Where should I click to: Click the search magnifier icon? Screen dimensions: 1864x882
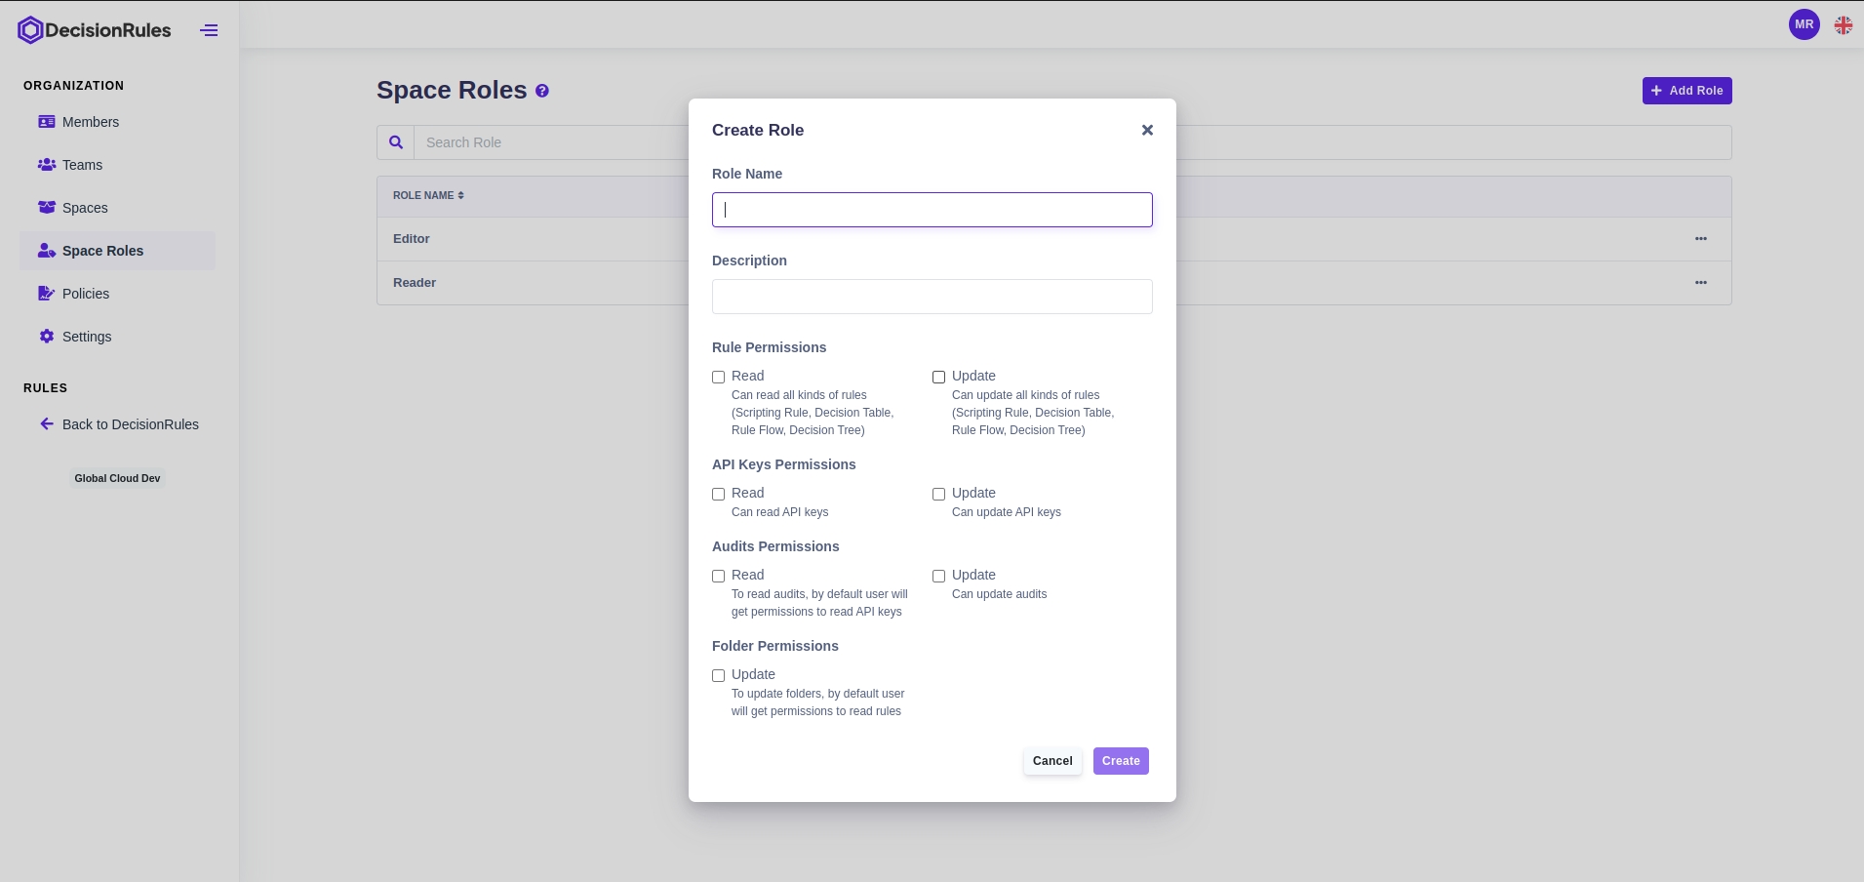[396, 142]
